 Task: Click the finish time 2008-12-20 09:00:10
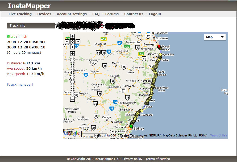[x=26, y=47]
